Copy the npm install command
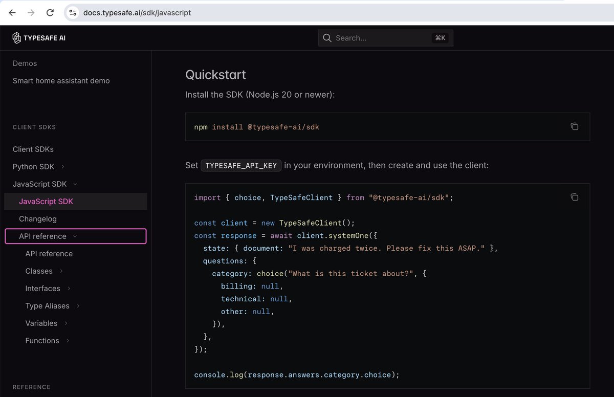Viewport: 614px width, 397px height. (575, 126)
